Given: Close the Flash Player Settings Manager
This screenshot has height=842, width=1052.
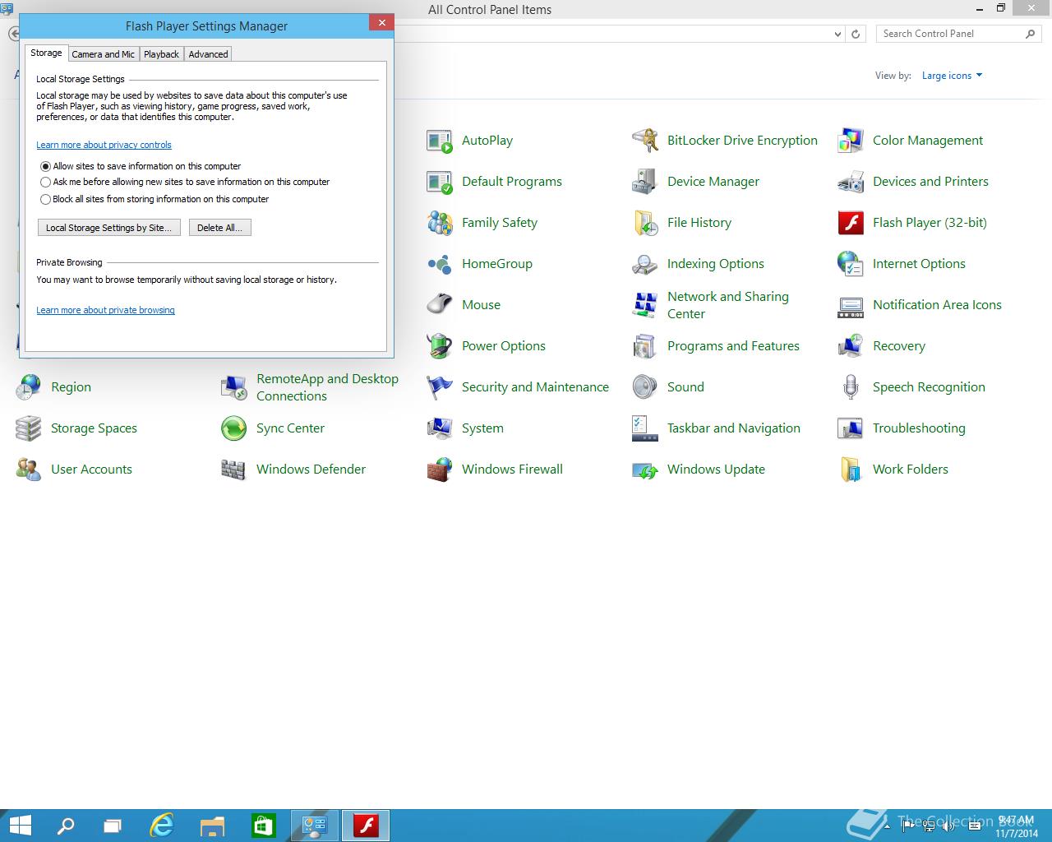Looking at the screenshot, I should (x=381, y=23).
